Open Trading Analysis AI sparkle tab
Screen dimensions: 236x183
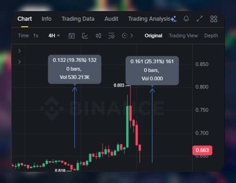click(152, 19)
